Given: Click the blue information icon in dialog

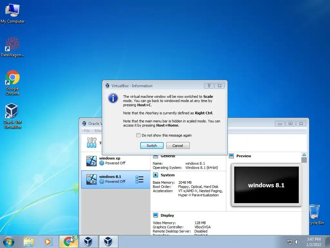Looking at the screenshot, I should coord(113,98).
